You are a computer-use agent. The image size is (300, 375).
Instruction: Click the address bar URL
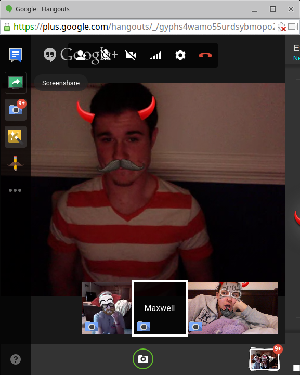coord(144,27)
